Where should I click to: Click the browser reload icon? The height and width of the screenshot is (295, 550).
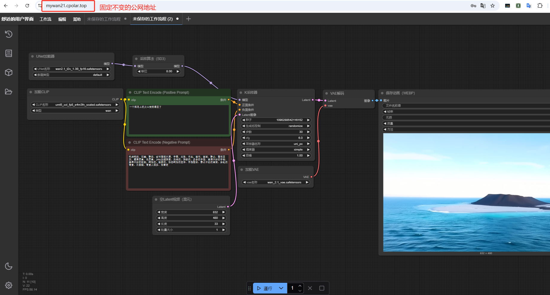27,6
